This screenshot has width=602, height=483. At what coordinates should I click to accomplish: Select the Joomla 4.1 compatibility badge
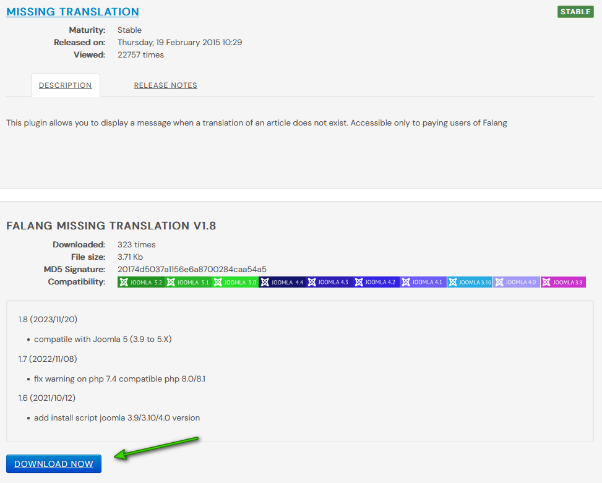coord(423,283)
